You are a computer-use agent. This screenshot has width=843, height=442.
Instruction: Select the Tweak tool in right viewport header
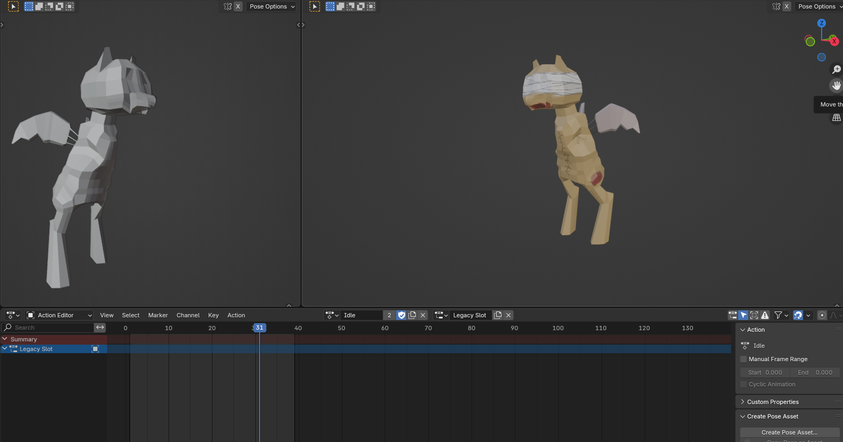click(x=315, y=6)
